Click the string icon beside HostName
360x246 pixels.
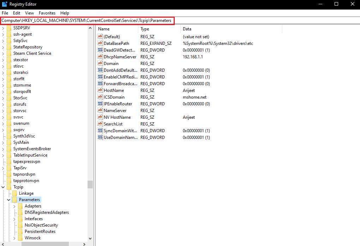pyautogui.click(x=100, y=90)
